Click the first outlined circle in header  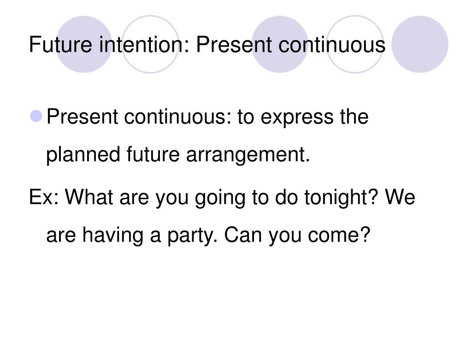pos(150,44)
